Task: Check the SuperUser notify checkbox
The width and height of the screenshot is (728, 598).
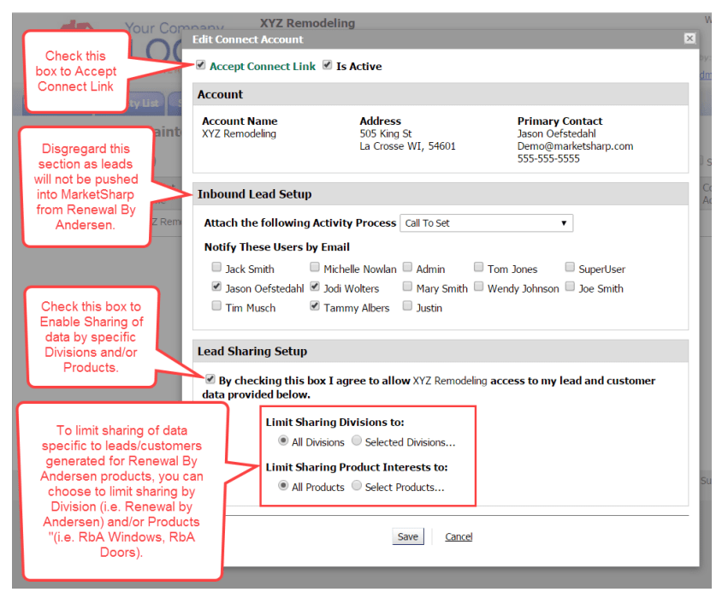Action: (x=570, y=267)
